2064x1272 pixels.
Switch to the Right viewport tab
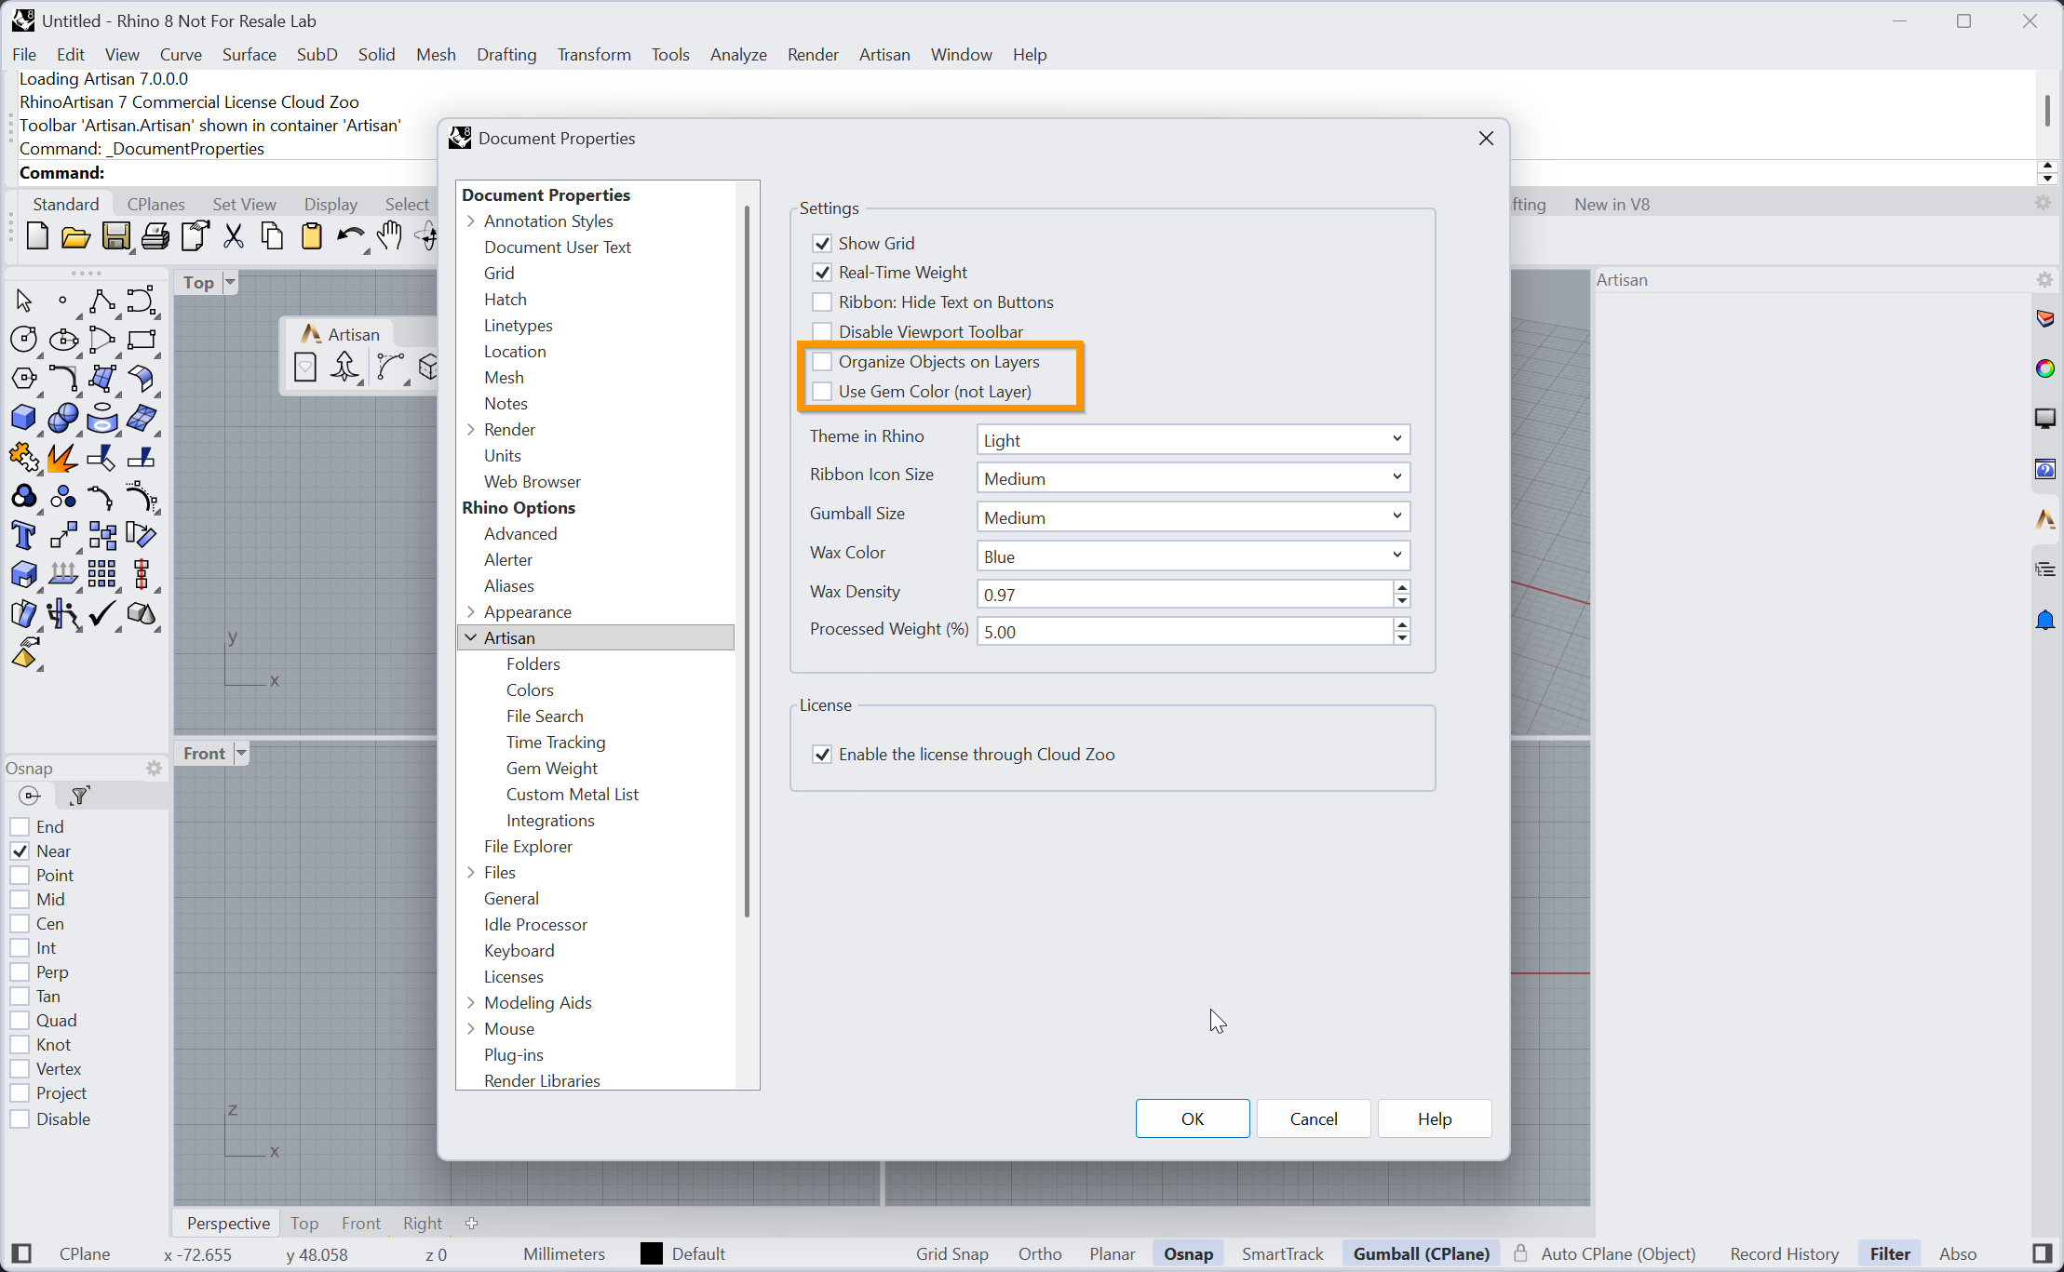[x=423, y=1224]
